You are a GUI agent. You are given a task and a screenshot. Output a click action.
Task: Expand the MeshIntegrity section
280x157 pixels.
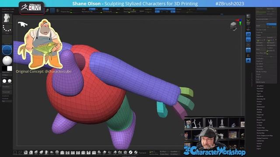click(261, 82)
